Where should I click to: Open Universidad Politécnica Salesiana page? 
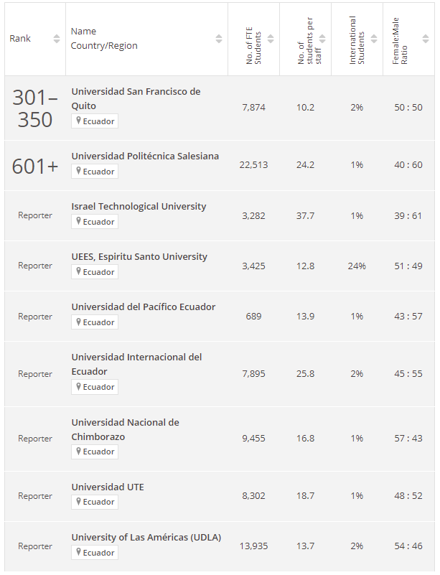pyautogui.click(x=145, y=156)
